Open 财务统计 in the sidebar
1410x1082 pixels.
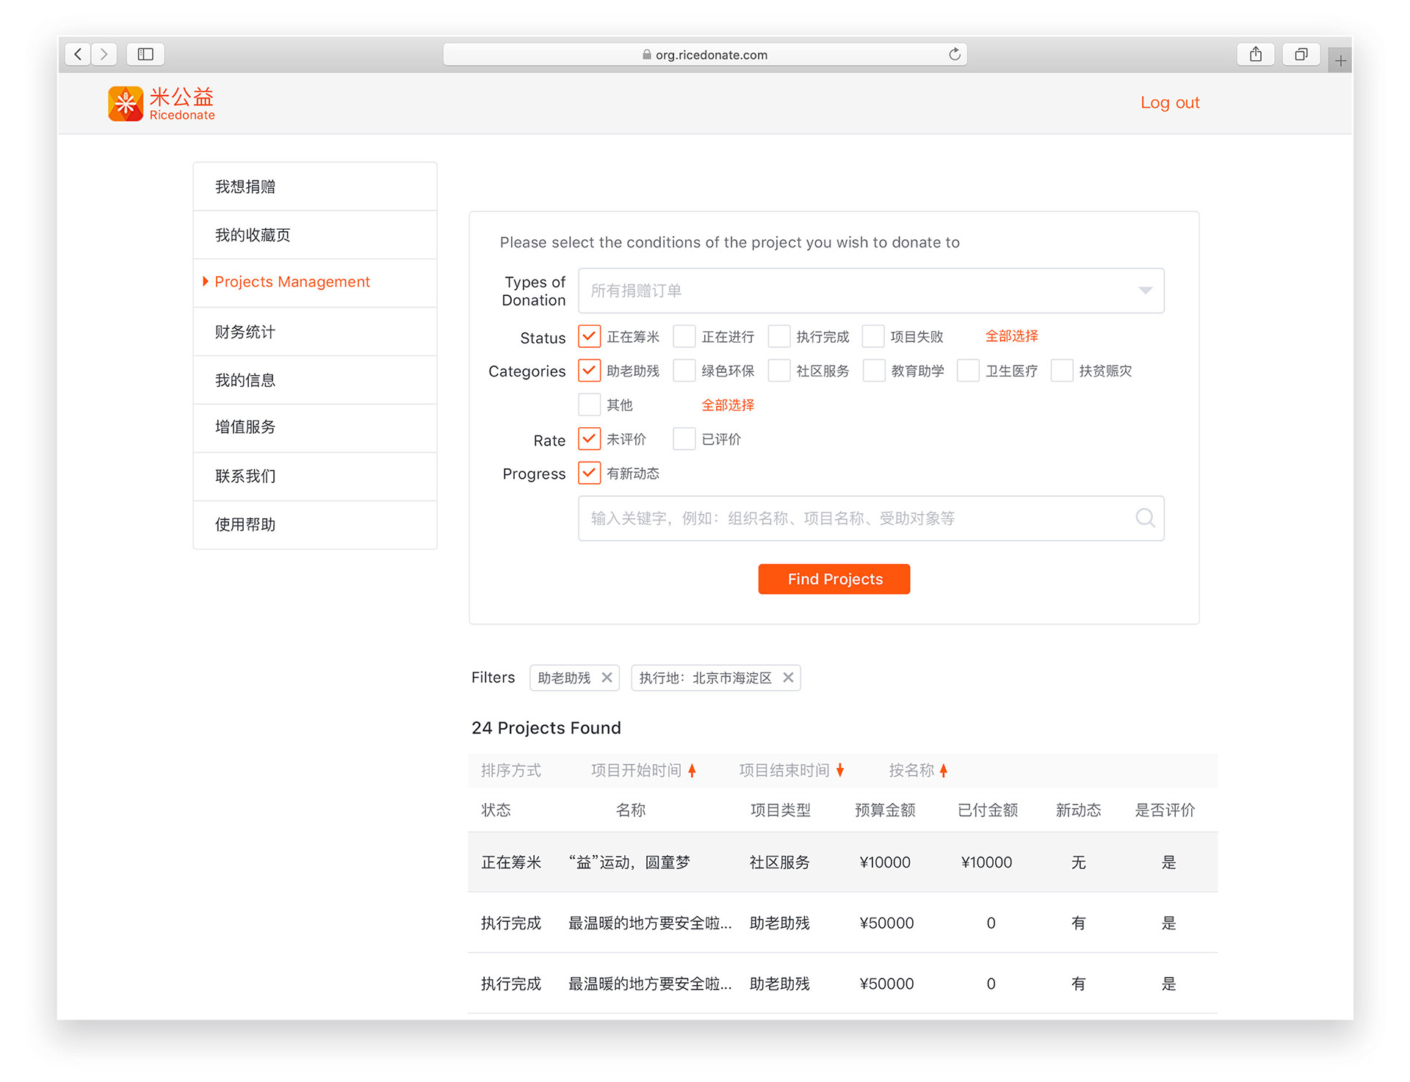[x=315, y=332]
